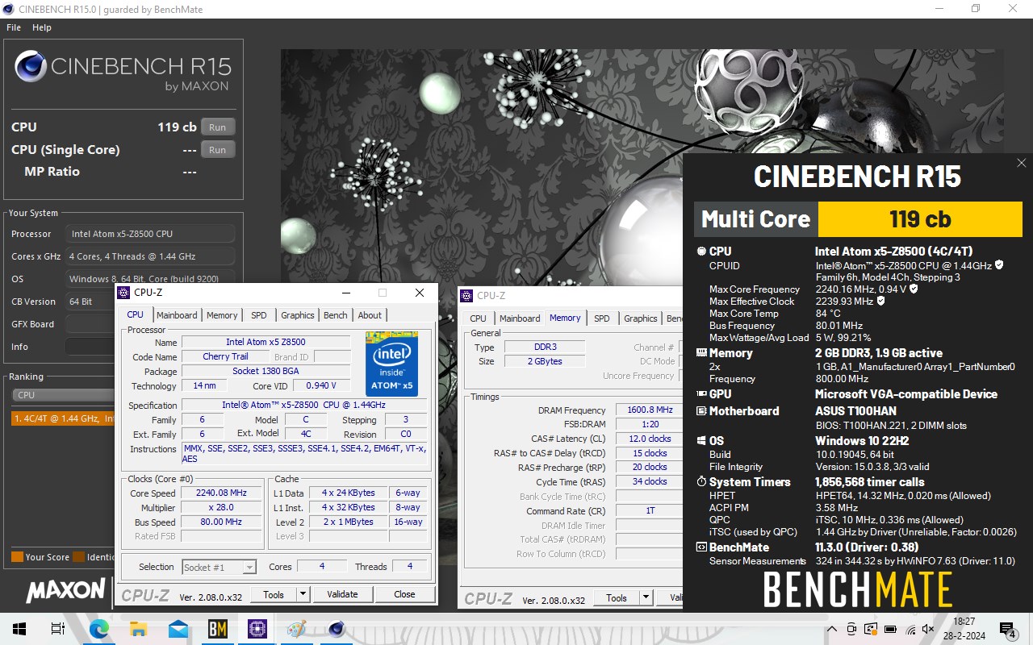Open Task View from the taskbar

pos(57,629)
